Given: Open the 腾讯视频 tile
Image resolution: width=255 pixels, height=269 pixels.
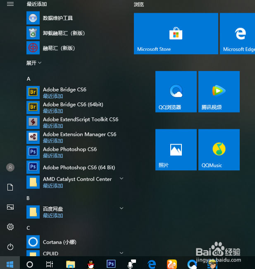Looking at the screenshot, I should 219,92.
